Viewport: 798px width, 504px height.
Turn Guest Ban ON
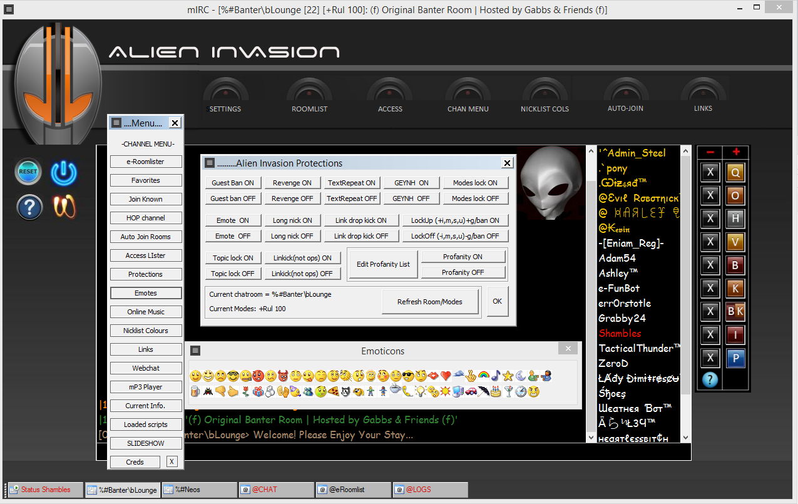233,183
